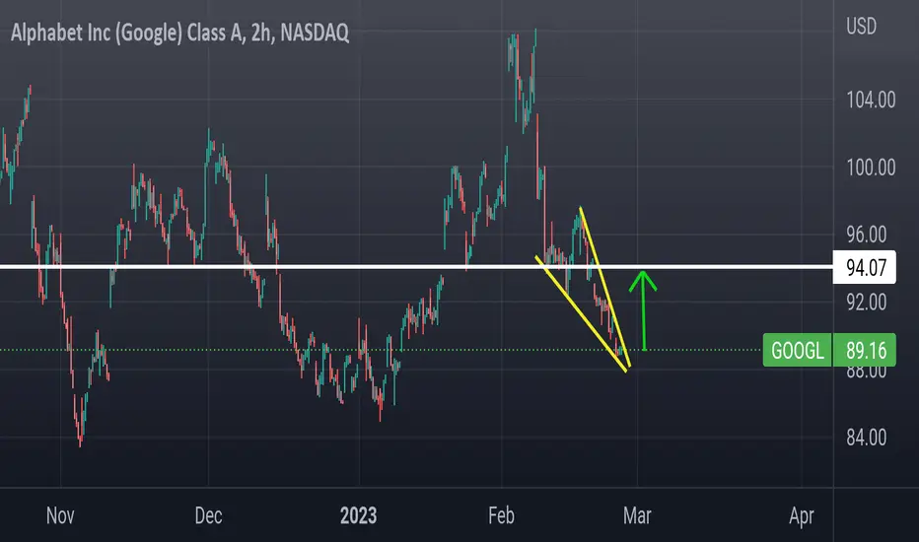The image size is (919, 542).
Task: Click the Dec label on time axis
Action: [209, 515]
